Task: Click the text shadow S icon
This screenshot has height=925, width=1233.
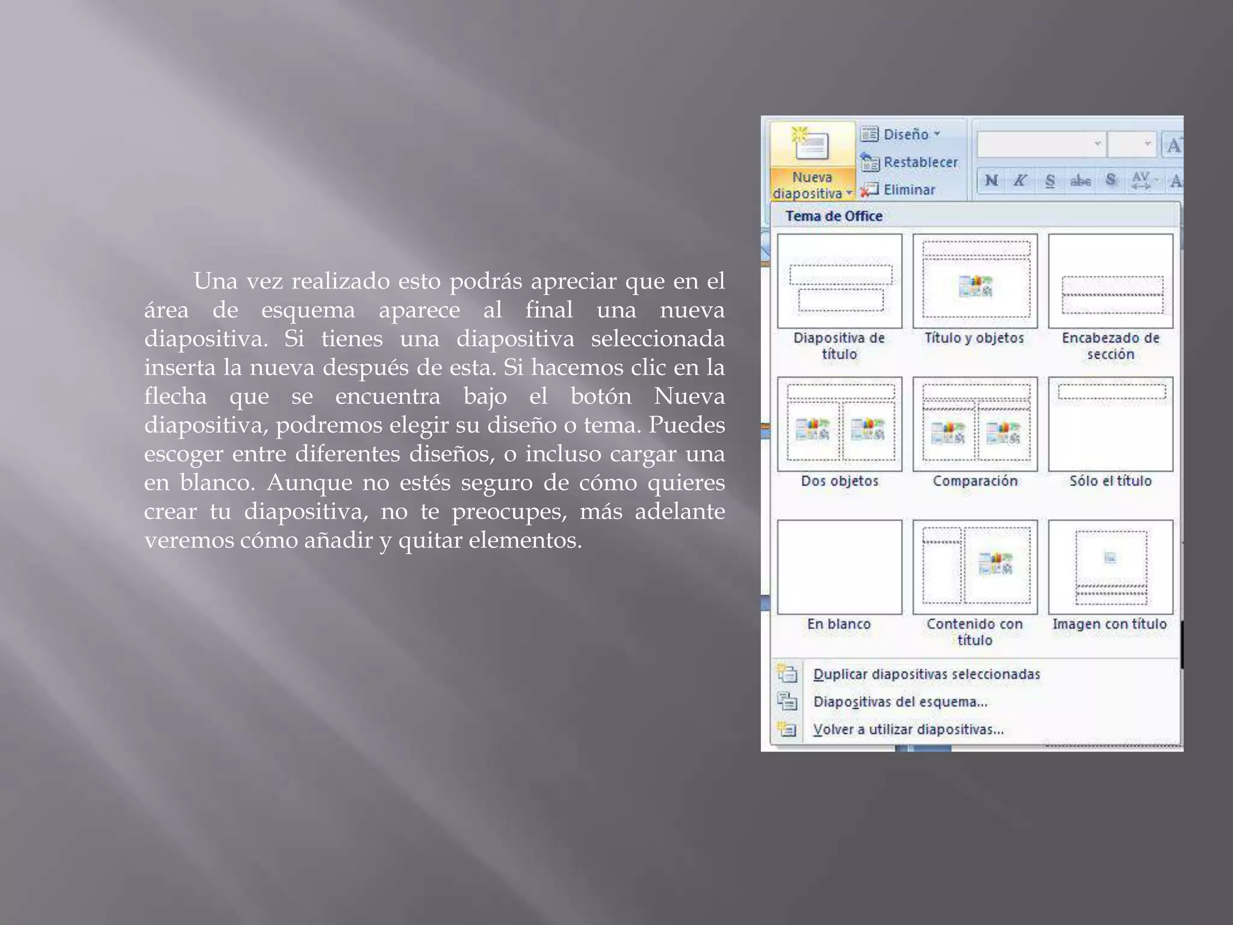Action: 1111,180
